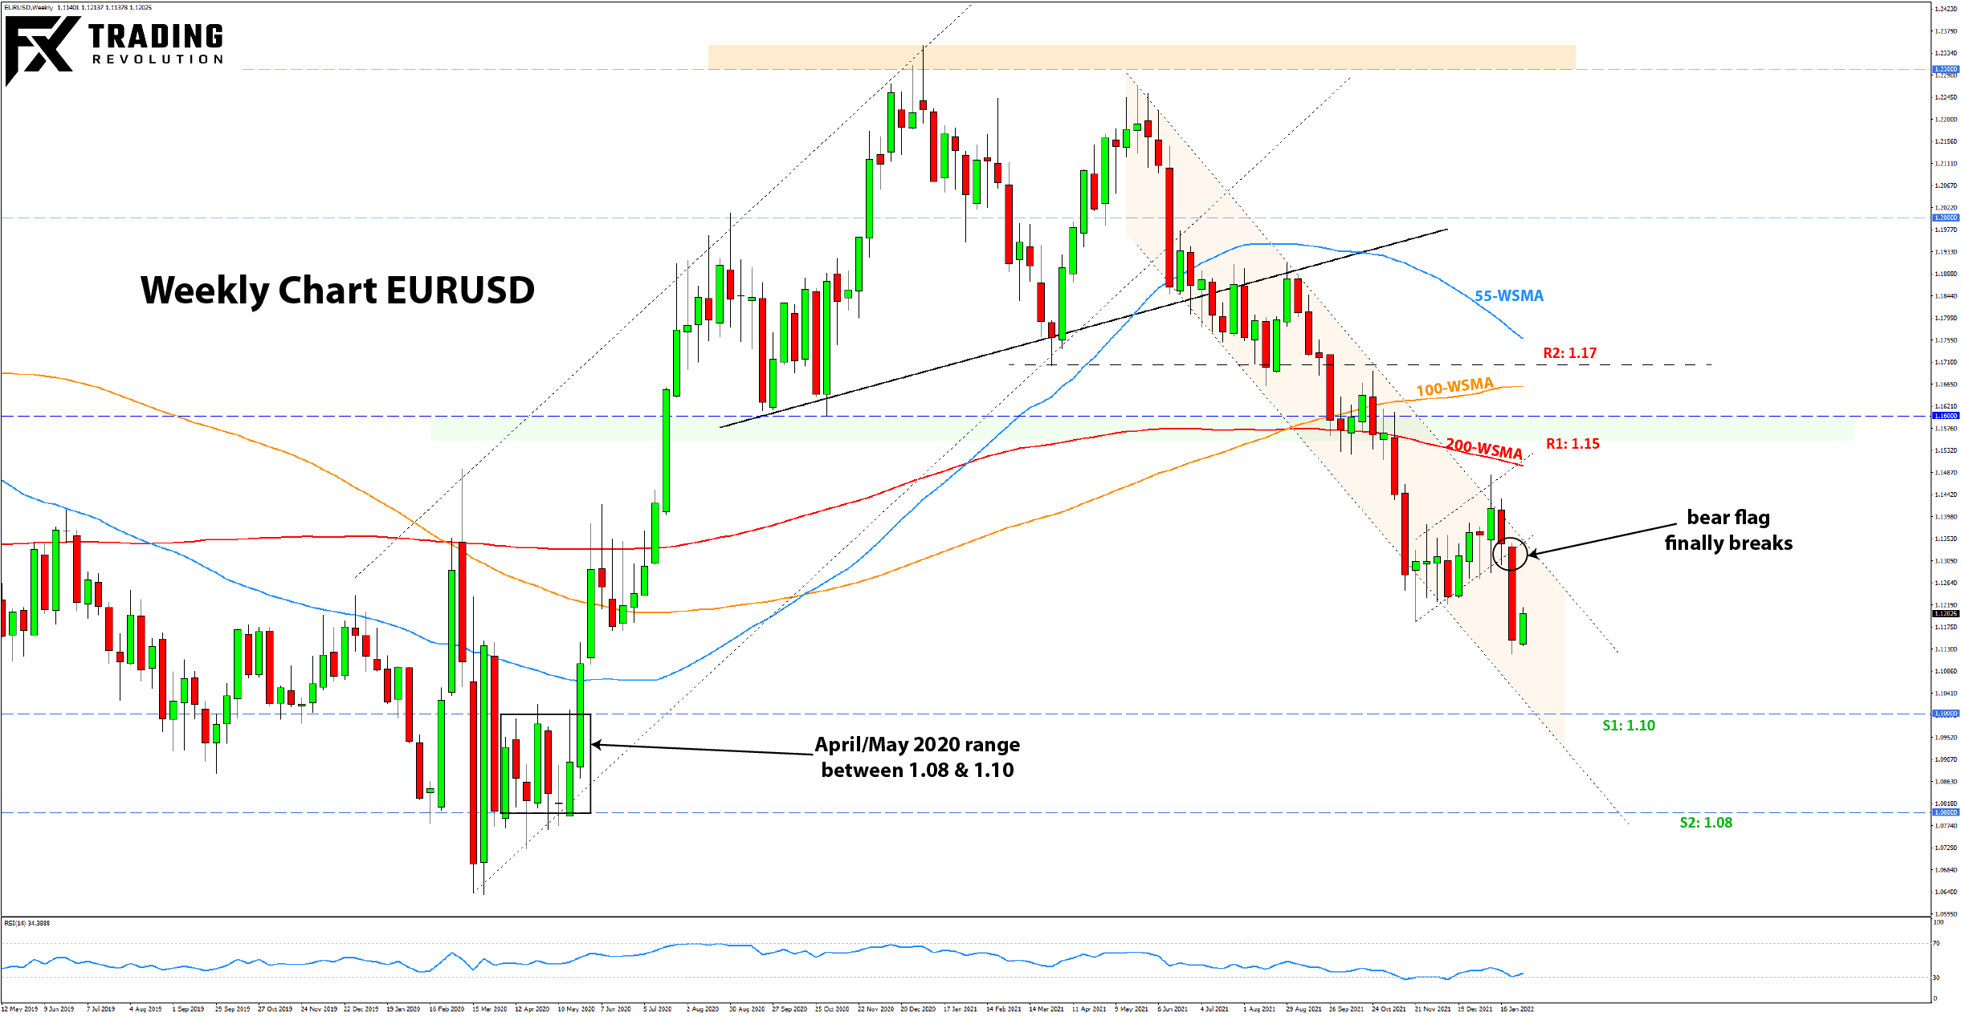Screen dimensions: 1962x1017
Task: Click the 'S2: 1.08' support label
Action: [x=1706, y=823]
